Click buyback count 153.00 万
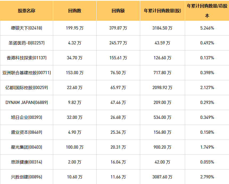 tap(75, 73)
